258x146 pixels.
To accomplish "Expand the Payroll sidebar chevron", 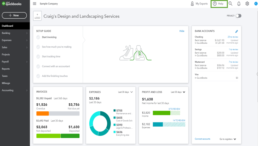I will click(27, 62).
